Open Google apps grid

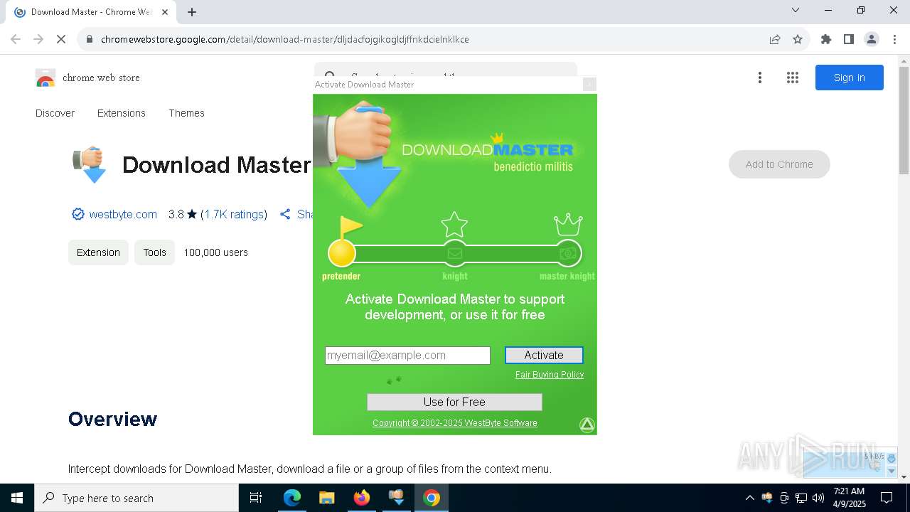click(x=793, y=78)
